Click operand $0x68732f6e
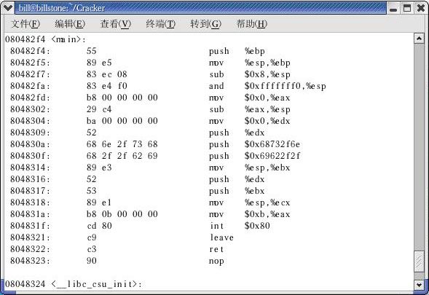Screen dimensions: 429x295 coord(272,144)
